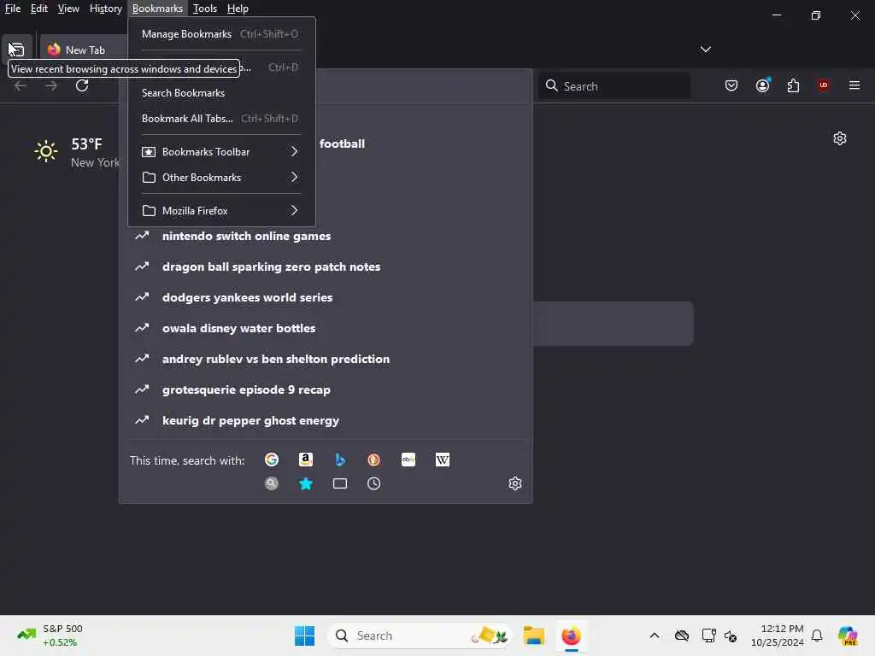Expand the Bookmarks Toolbar submenu
The height and width of the screenshot is (656, 875).
(221, 152)
